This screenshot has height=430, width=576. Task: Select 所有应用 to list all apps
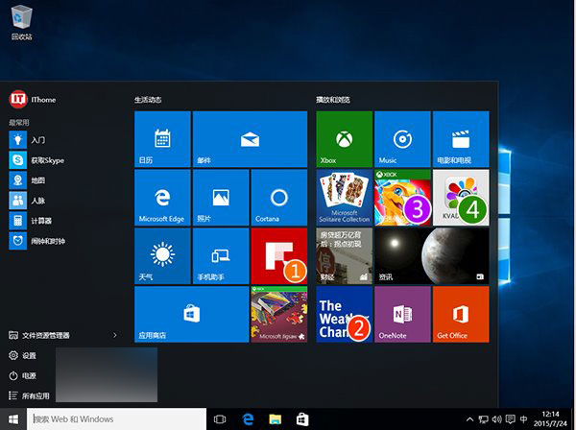(31, 394)
